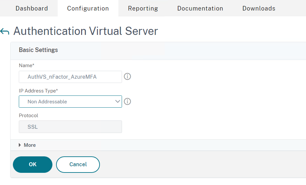Go to the Documentation tab
306x185 pixels.
click(200, 8)
